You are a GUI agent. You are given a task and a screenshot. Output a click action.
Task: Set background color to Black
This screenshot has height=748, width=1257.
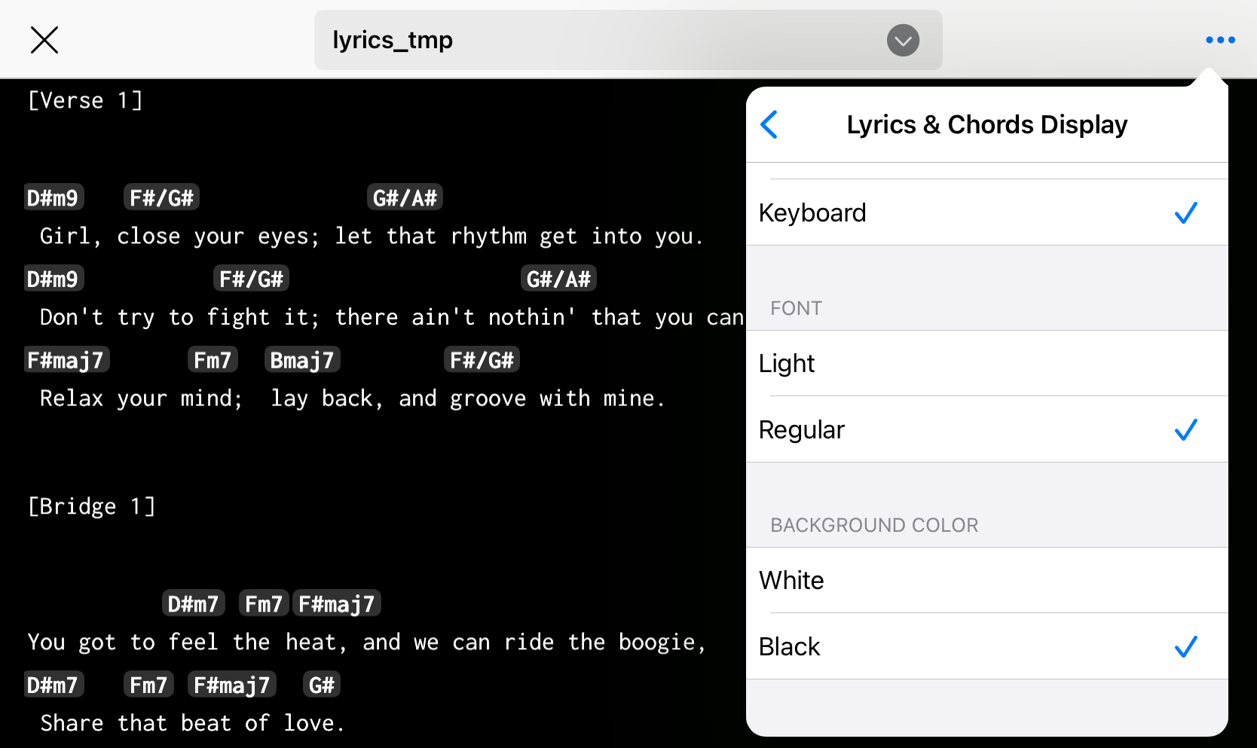[x=986, y=646]
